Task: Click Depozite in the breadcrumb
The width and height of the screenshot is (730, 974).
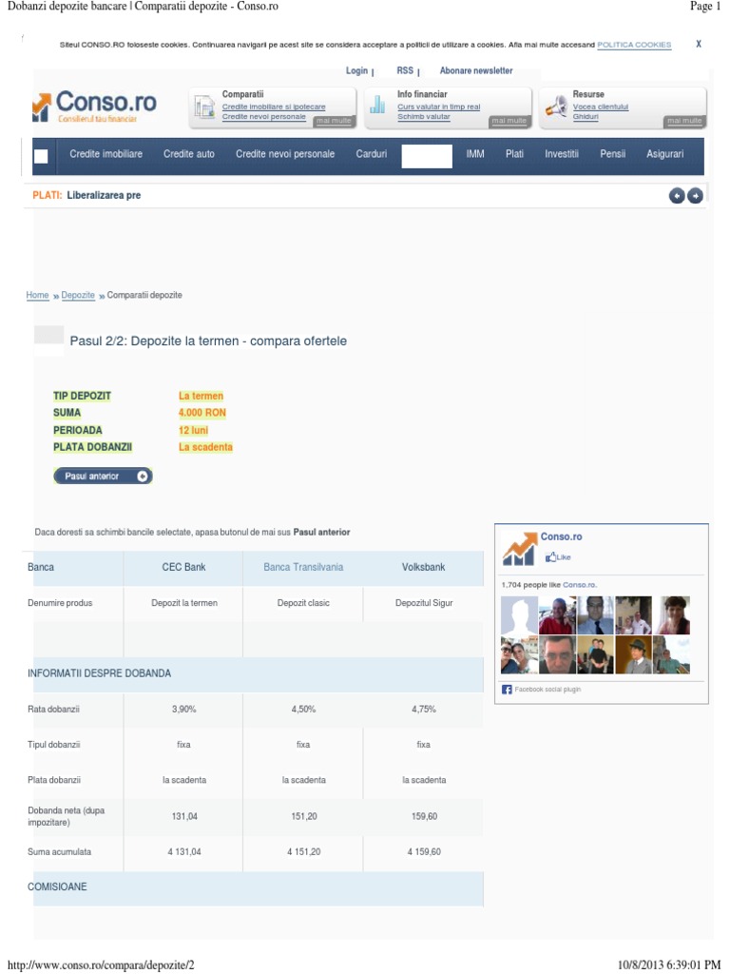Action: (78, 295)
